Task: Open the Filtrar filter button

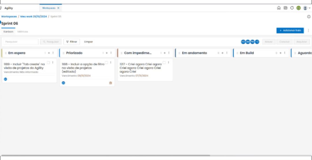Action: 72,42
